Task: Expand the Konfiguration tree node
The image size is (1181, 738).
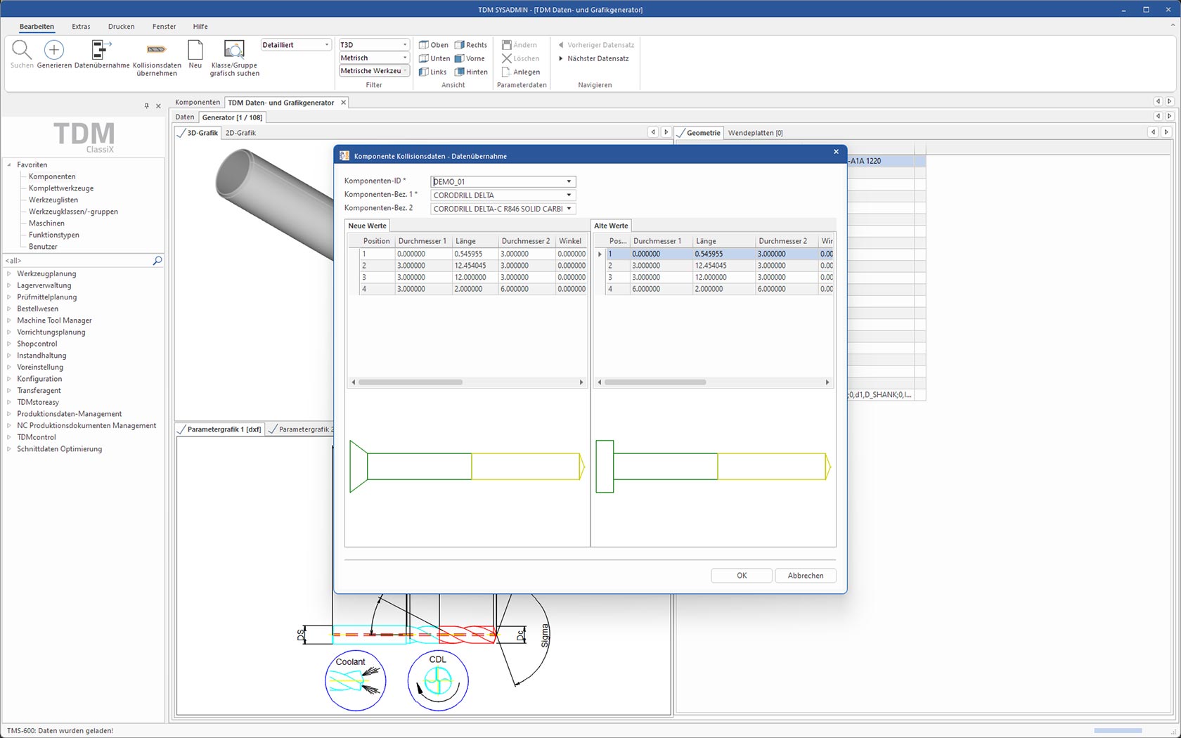Action: pos(9,379)
